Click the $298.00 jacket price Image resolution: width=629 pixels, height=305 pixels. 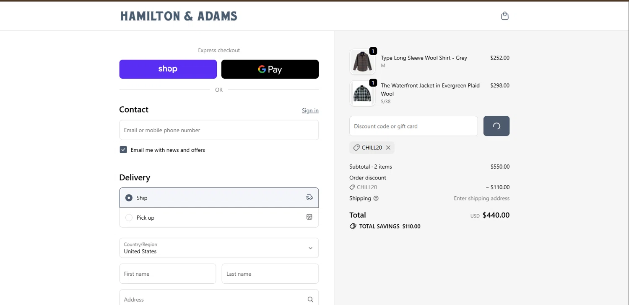pos(500,85)
